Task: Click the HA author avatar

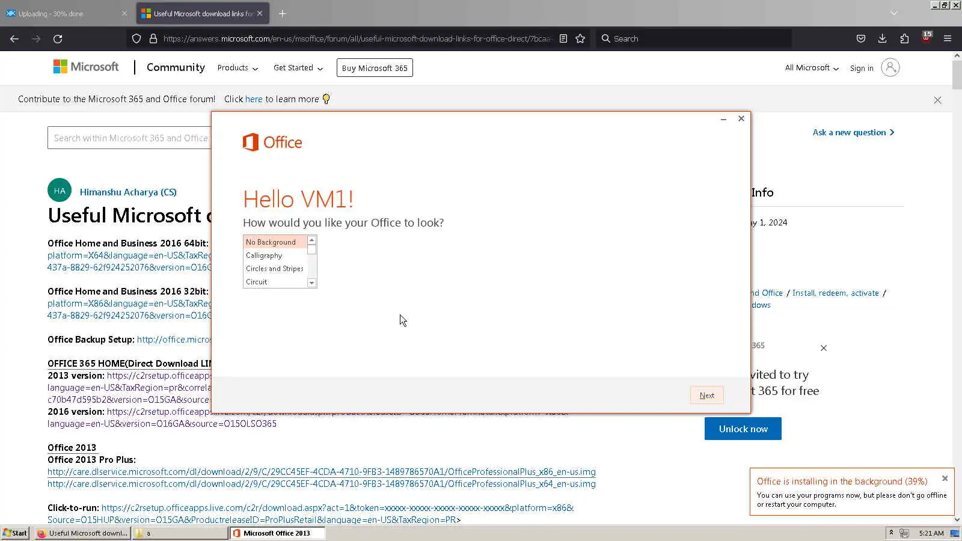Action: pos(60,191)
